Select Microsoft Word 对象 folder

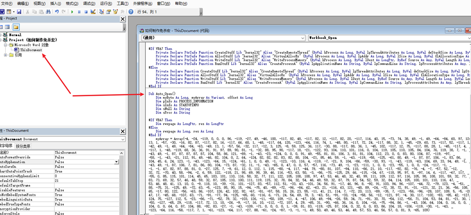point(32,45)
